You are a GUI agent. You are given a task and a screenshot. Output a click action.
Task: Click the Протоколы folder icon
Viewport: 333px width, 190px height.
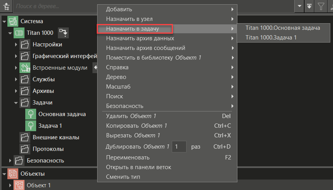coord(24,149)
